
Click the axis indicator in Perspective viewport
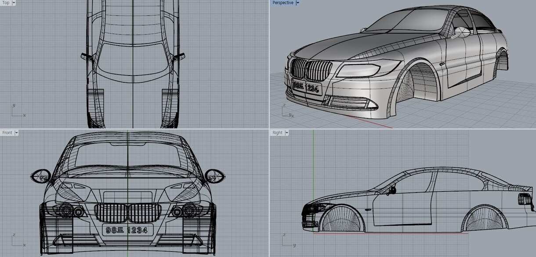[288, 111]
